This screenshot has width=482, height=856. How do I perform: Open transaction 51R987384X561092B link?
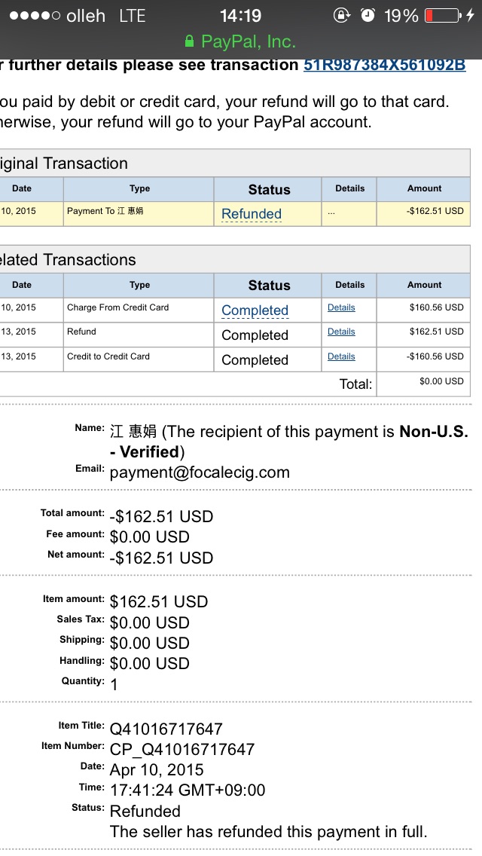384,65
